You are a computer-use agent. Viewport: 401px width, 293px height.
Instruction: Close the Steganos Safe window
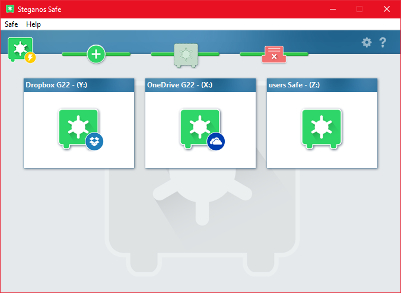click(x=386, y=9)
